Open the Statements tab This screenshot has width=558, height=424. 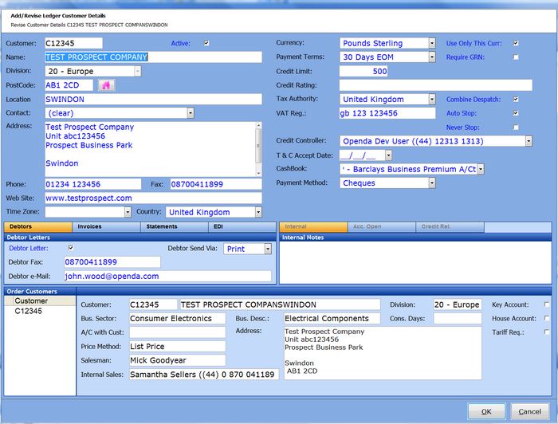pos(175,226)
